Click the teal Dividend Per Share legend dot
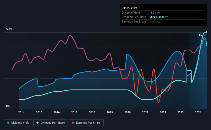 pyautogui.click(x=38, y=123)
